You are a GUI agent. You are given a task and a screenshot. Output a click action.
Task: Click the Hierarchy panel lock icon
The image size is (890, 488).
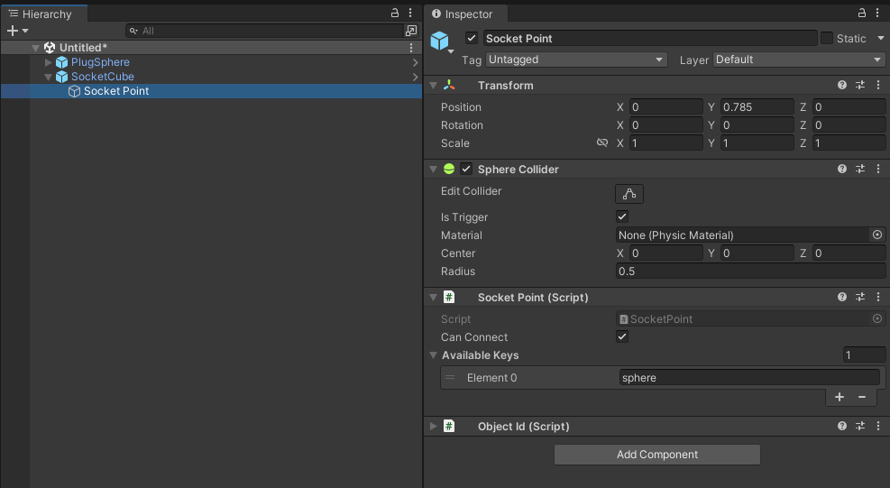pos(395,13)
